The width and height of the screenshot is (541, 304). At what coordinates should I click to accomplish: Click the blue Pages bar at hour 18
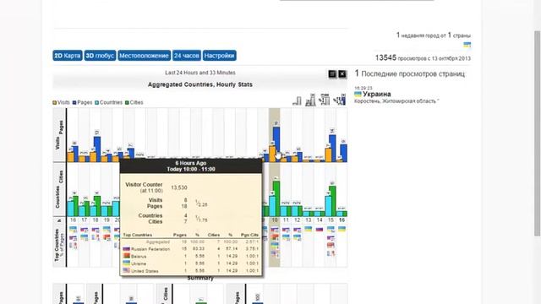coord(97,149)
